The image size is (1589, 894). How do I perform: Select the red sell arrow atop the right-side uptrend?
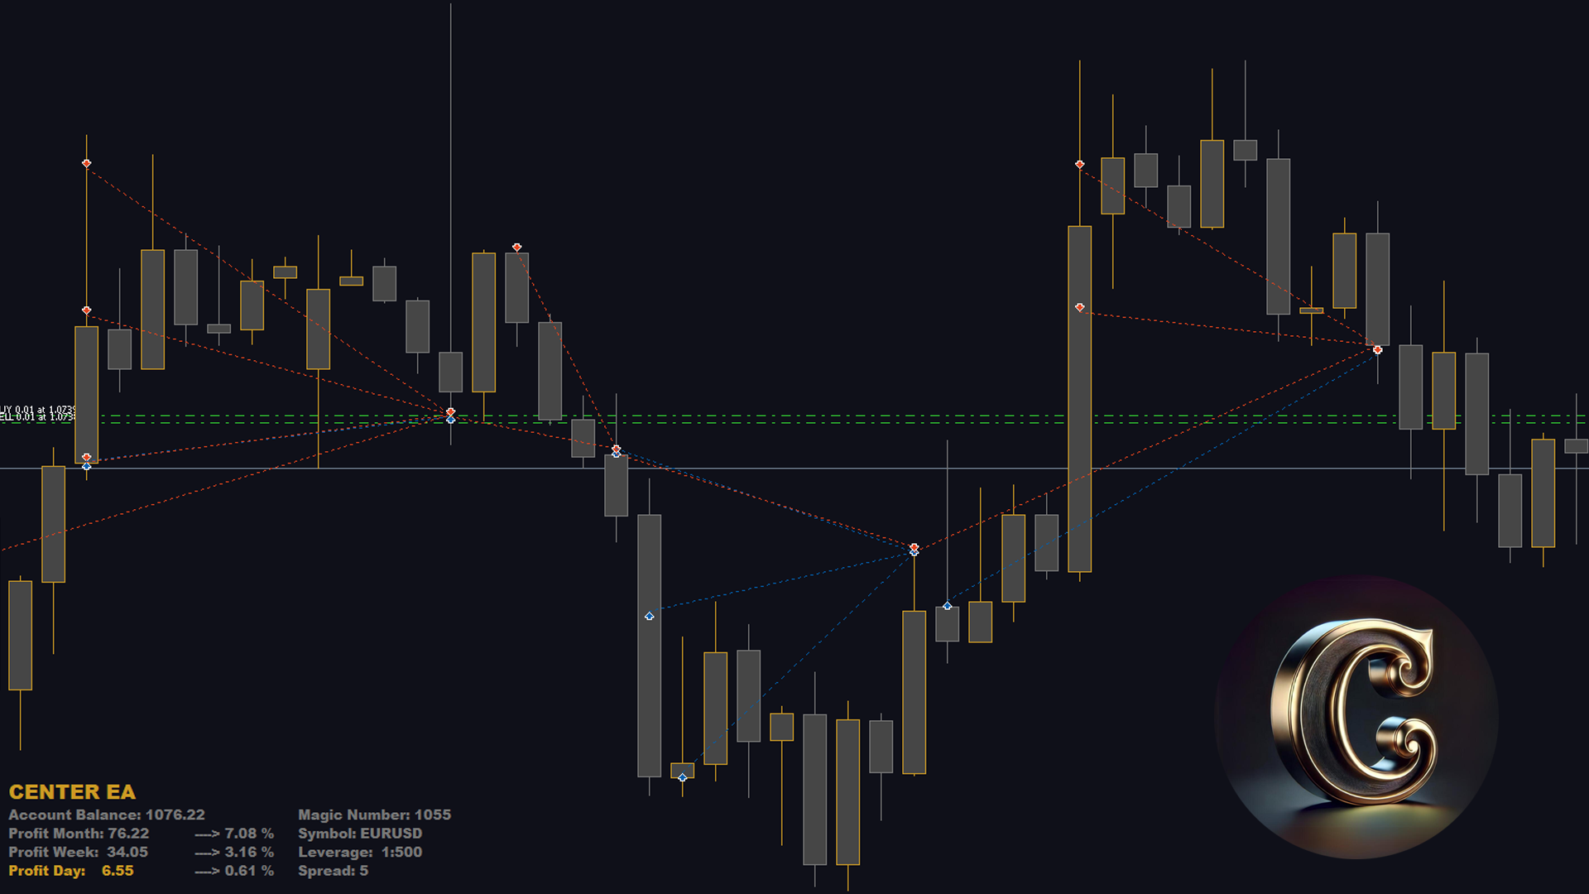(x=1080, y=164)
